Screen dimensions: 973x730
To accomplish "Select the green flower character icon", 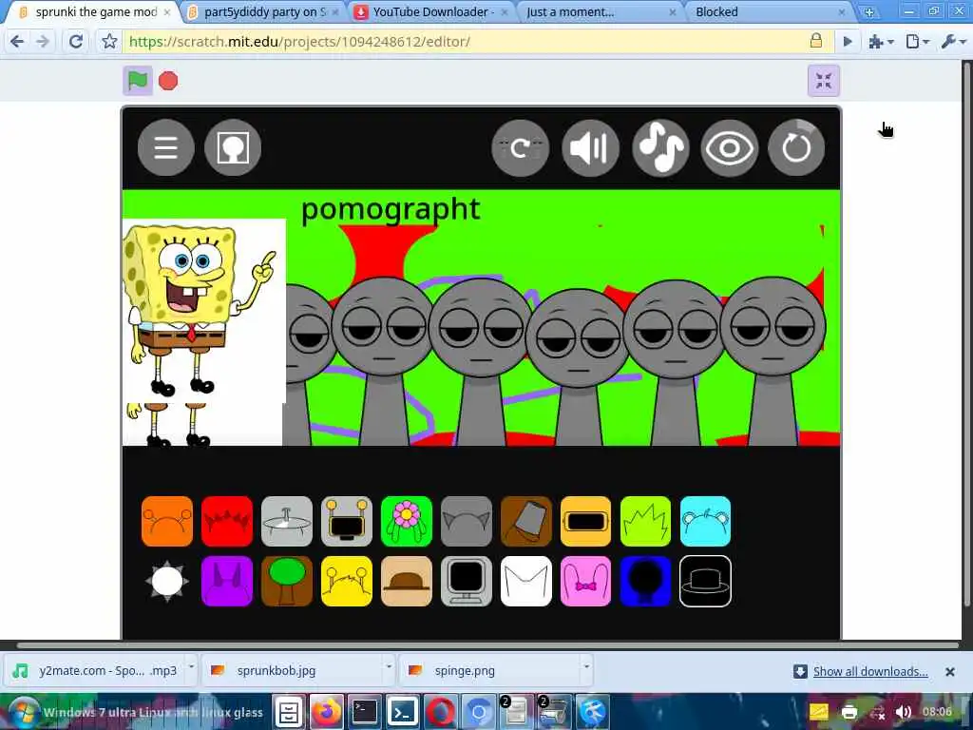I will click(407, 522).
